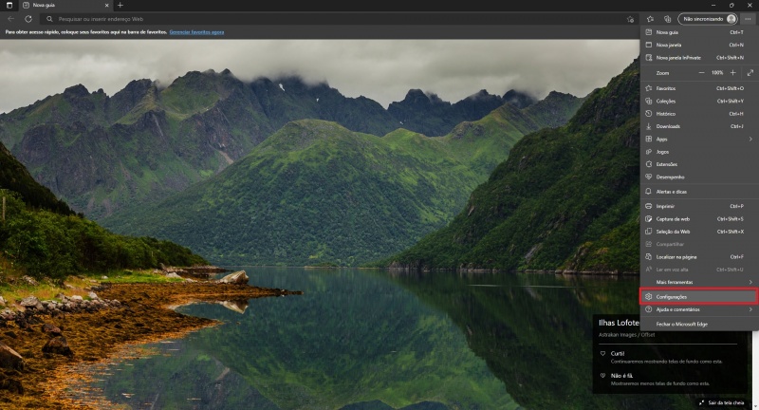Open the Favorites star icon in toolbar
The image size is (759, 410).
click(650, 18)
